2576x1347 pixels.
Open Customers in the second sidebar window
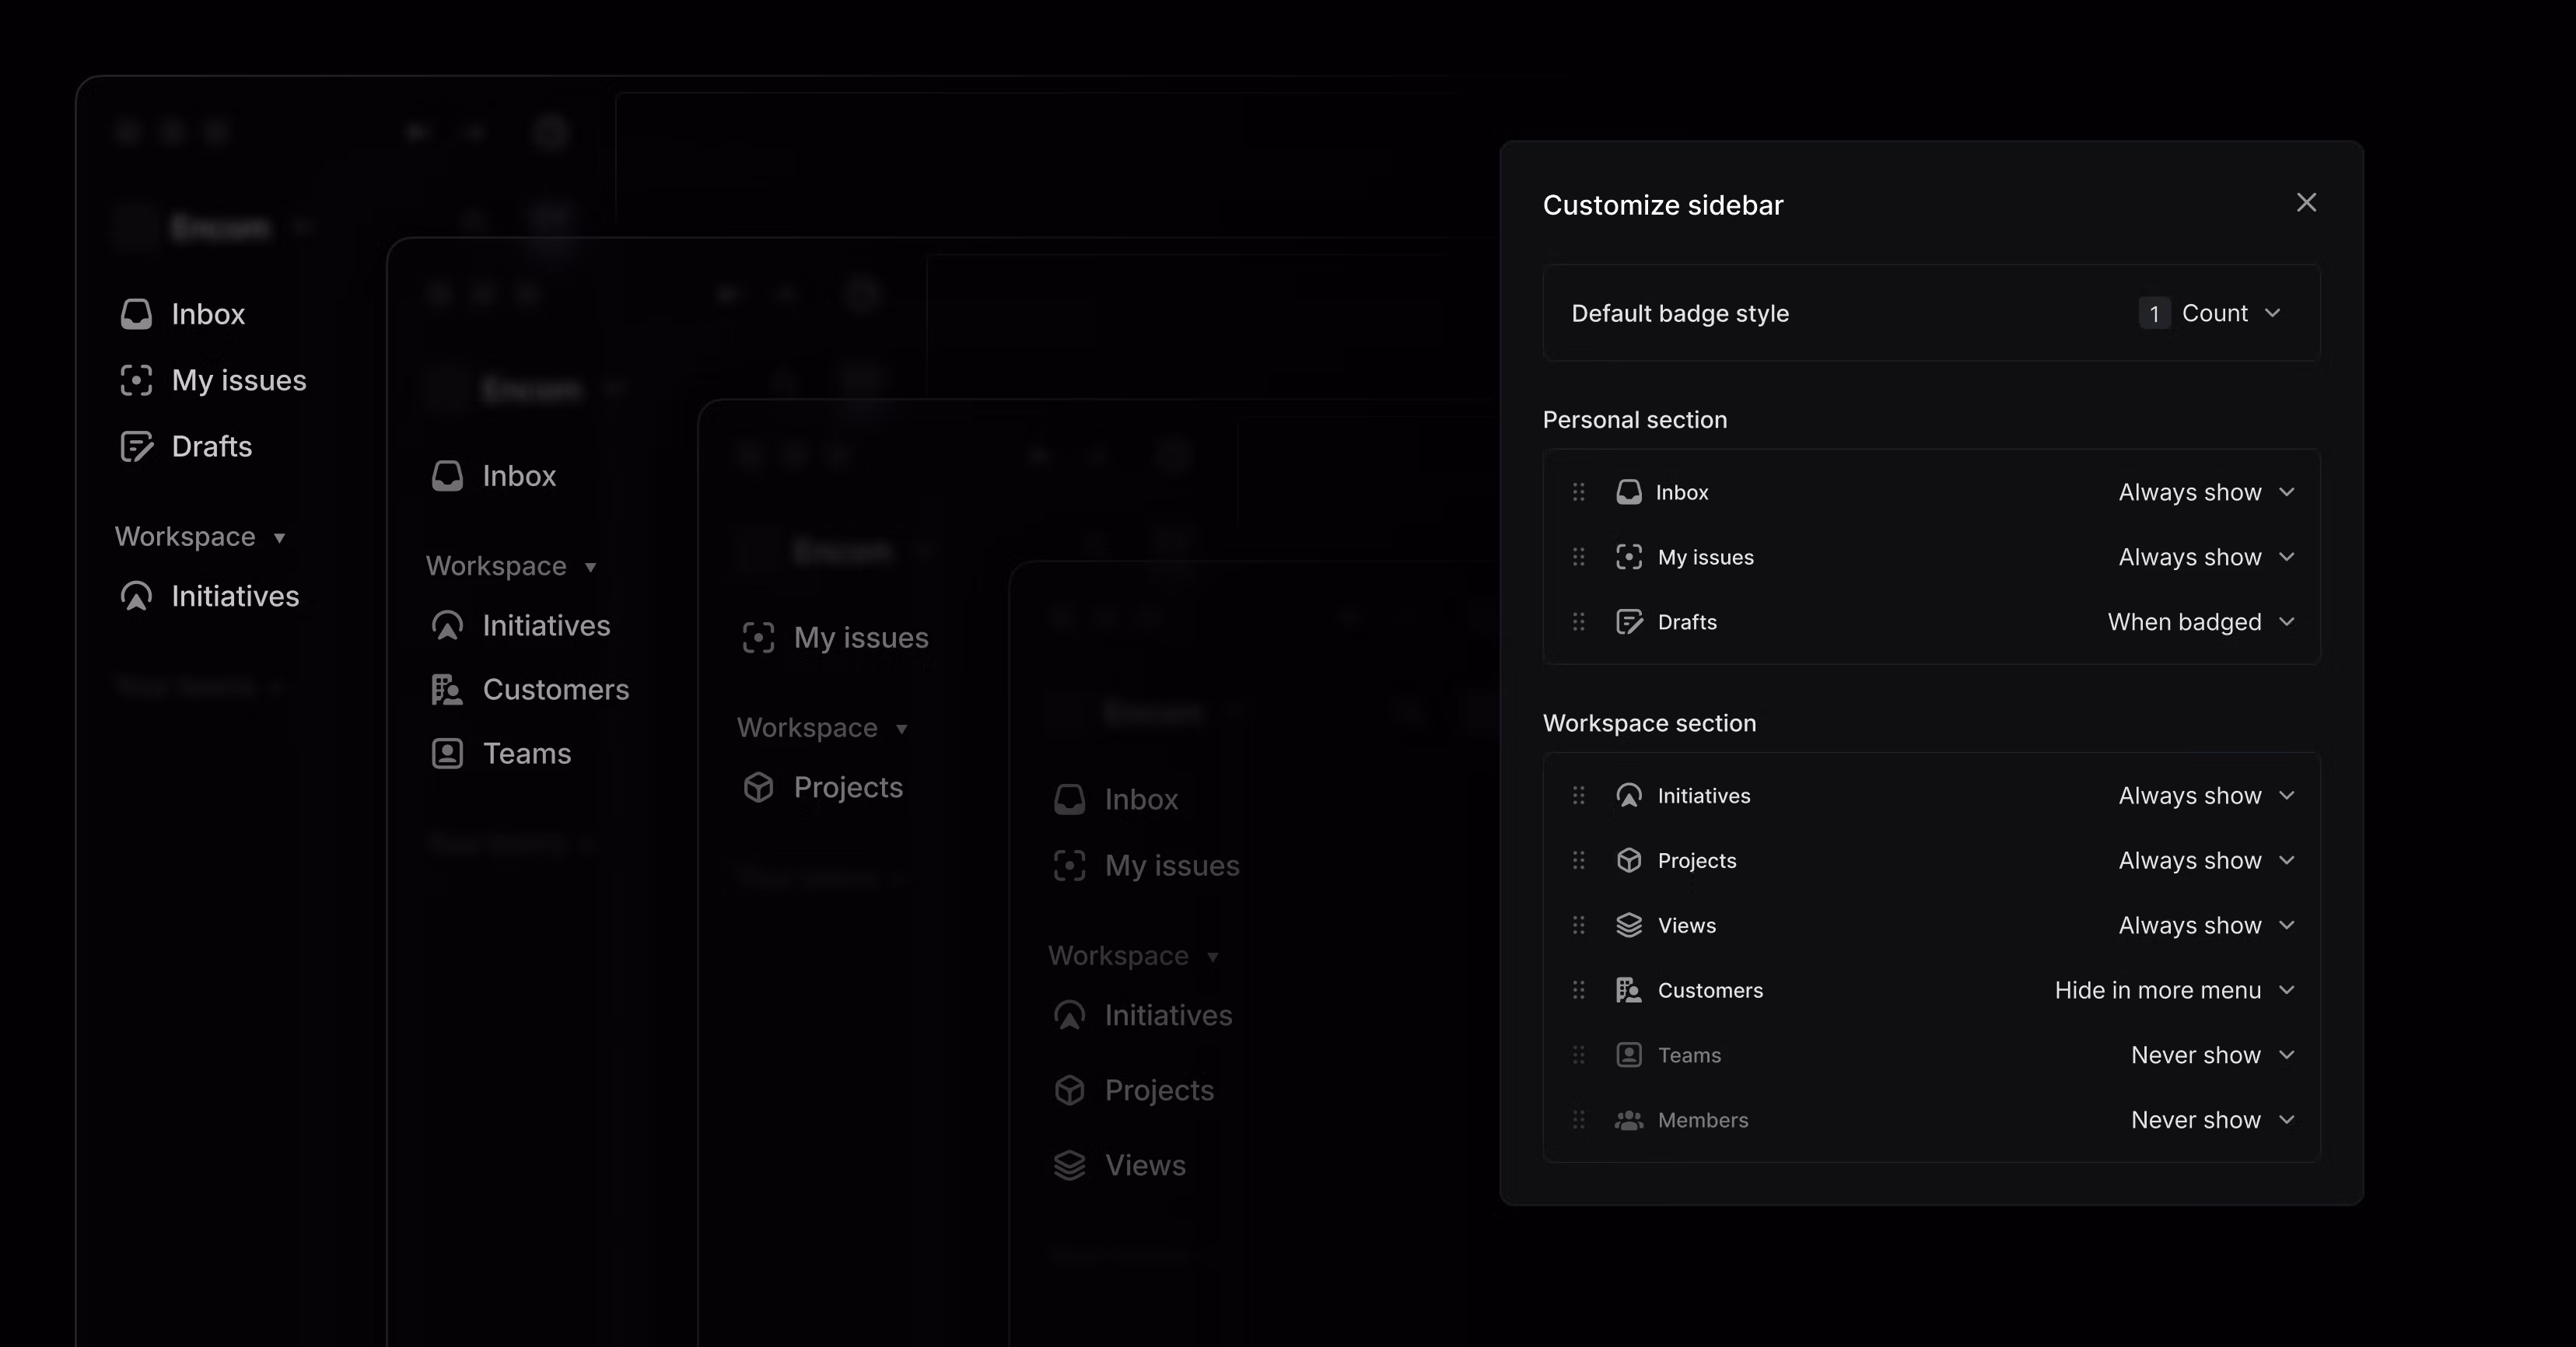tap(531, 690)
